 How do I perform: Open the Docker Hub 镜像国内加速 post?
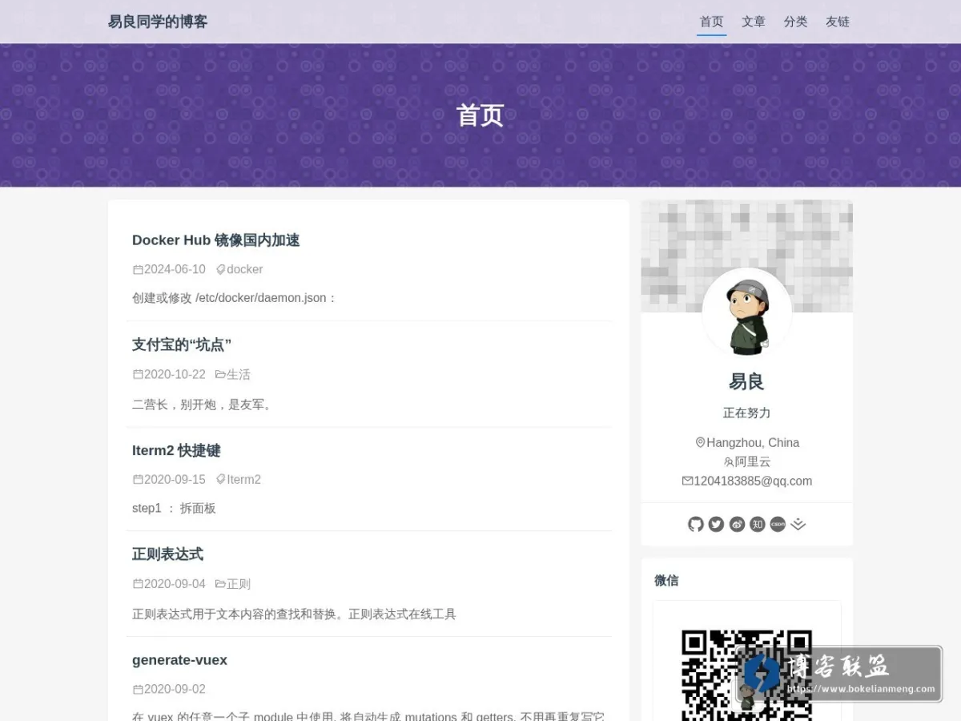point(215,240)
